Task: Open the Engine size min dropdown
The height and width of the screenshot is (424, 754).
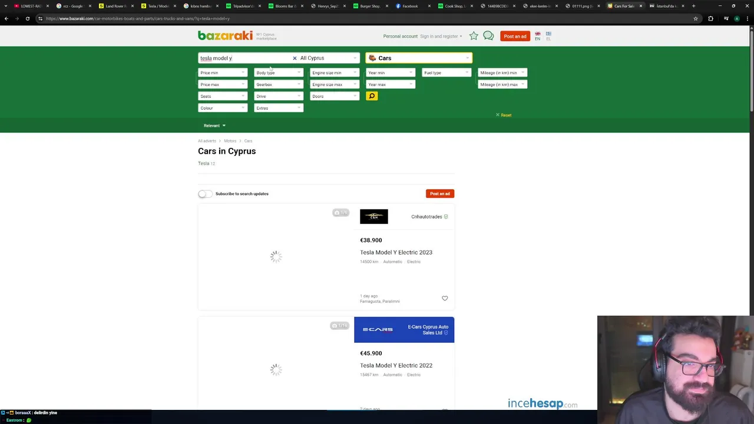Action: click(335, 72)
